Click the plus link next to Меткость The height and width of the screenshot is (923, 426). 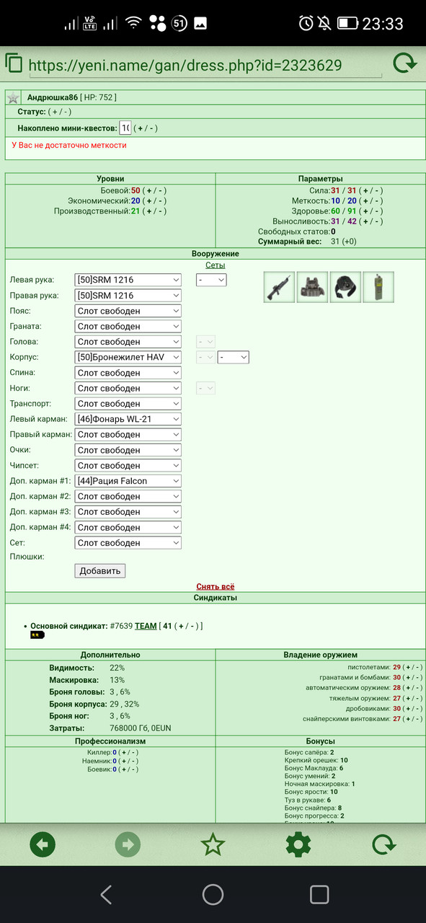coord(364,200)
